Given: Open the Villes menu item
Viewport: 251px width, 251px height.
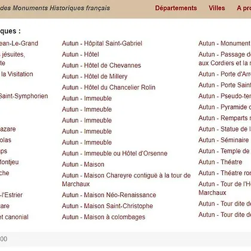Looking at the screenshot, I should pos(217,8).
